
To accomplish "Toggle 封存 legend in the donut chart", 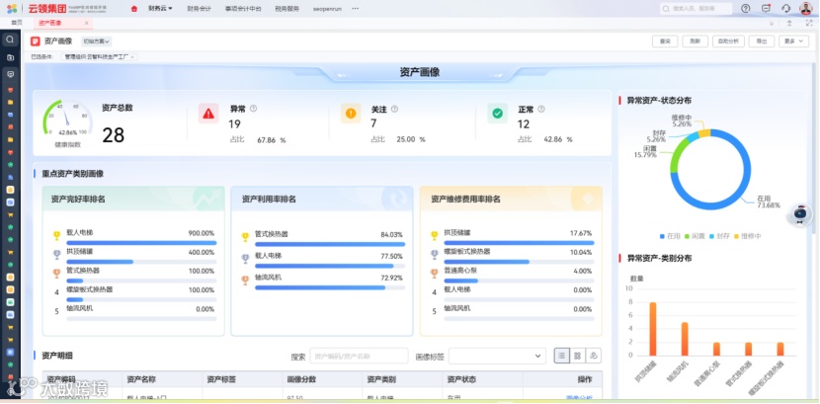I will [x=719, y=236].
